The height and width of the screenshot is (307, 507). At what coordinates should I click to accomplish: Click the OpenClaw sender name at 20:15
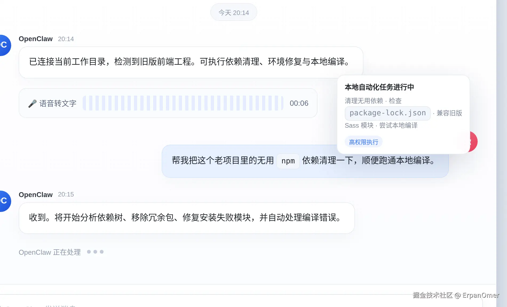tap(35, 195)
